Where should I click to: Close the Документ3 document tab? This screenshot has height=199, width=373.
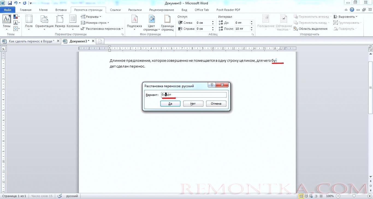click(x=93, y=41)
